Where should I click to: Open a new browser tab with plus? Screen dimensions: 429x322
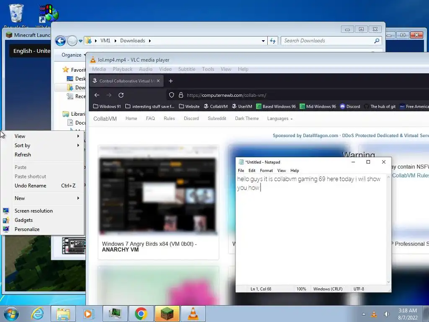(x=171, y=81)
